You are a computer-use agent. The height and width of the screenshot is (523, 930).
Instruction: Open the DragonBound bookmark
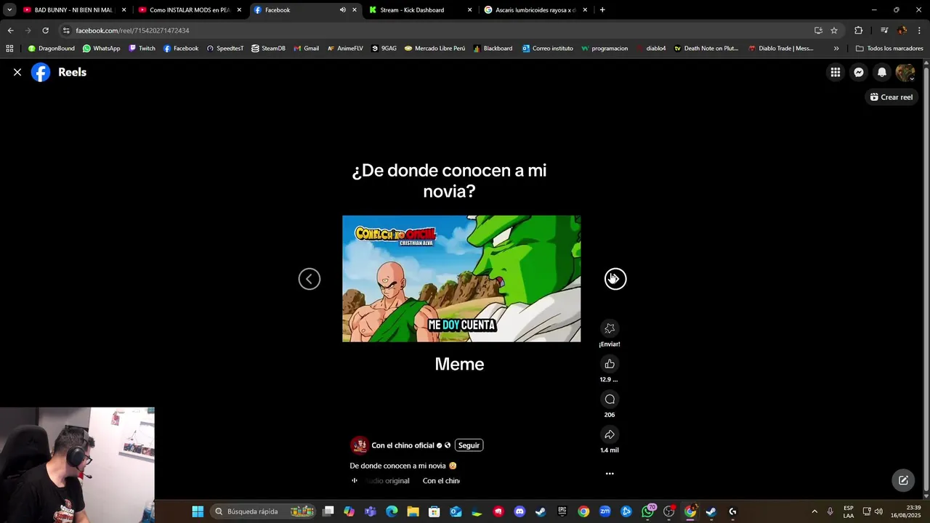52,49
